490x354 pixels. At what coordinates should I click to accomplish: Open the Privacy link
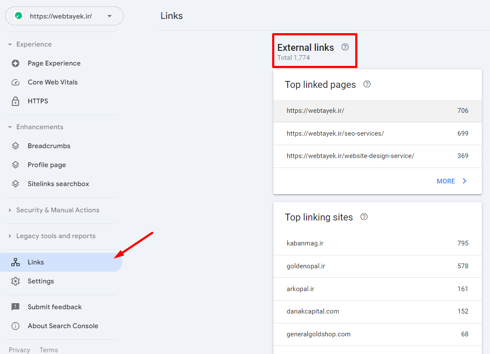click(19, 350)
